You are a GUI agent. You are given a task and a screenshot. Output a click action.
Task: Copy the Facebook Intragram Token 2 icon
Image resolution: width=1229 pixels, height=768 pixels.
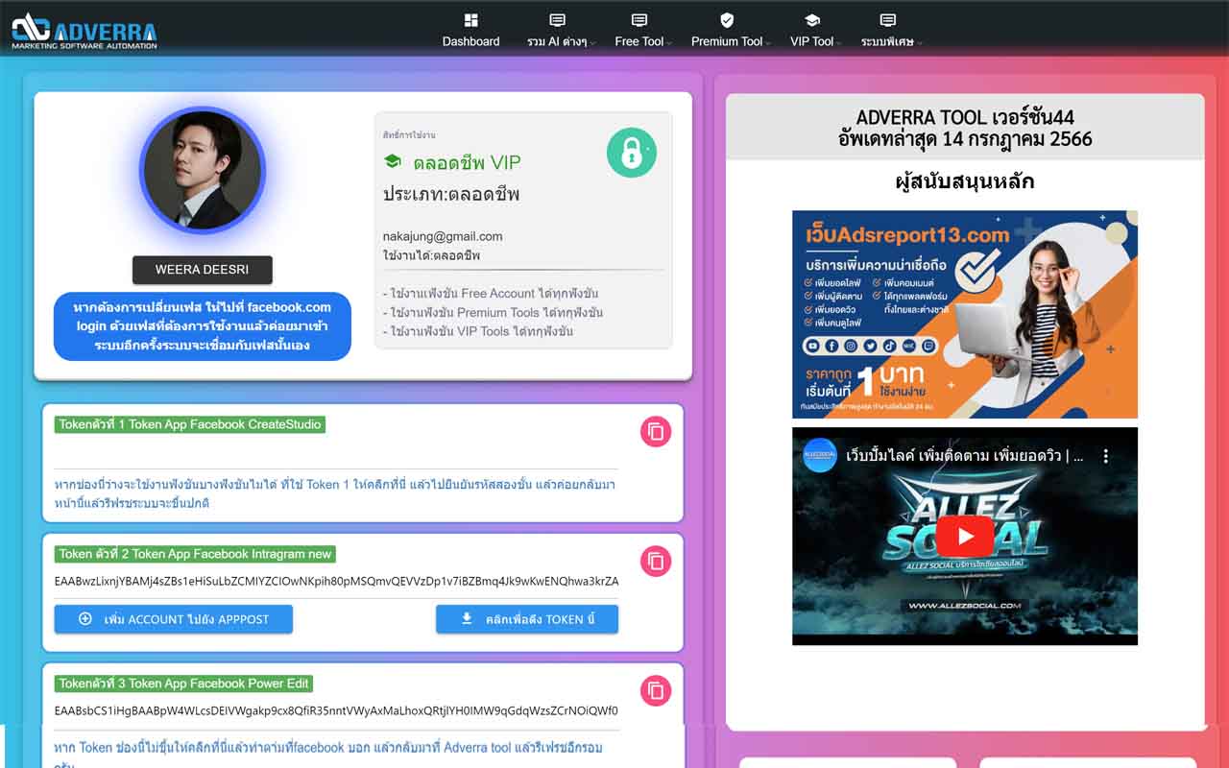click(654, 561)
